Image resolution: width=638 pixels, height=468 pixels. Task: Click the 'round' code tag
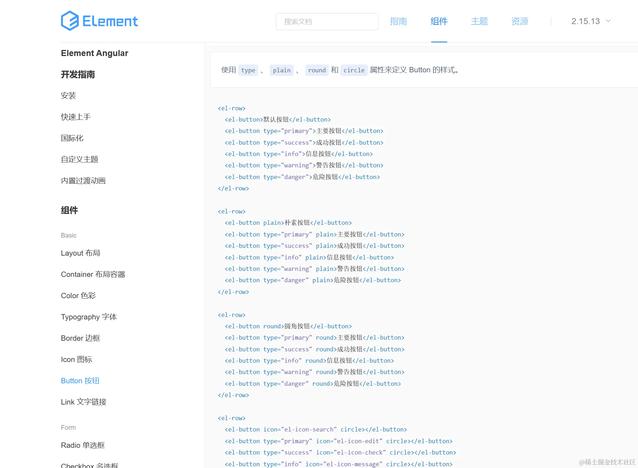[317, 70]
